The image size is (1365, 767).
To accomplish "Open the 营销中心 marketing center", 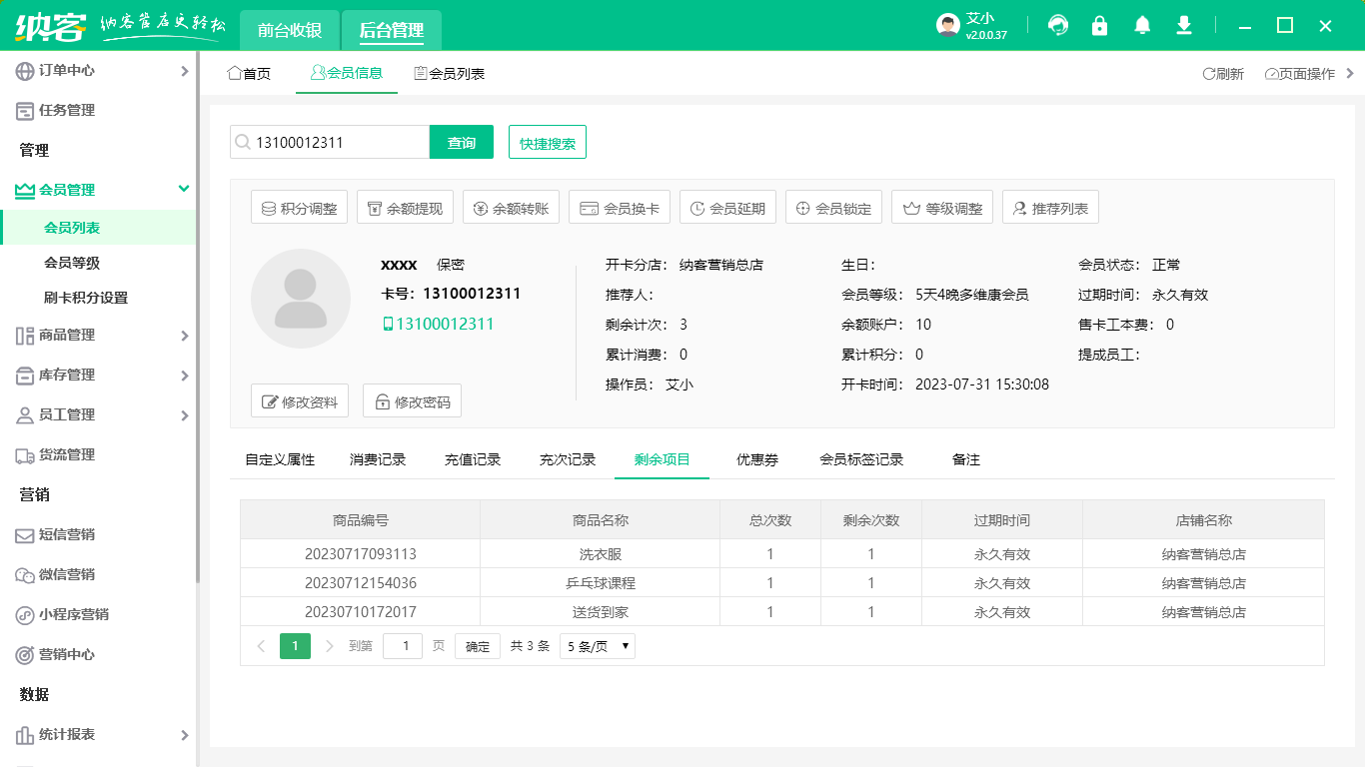I will pyautogui.click(x=66, y=655).
